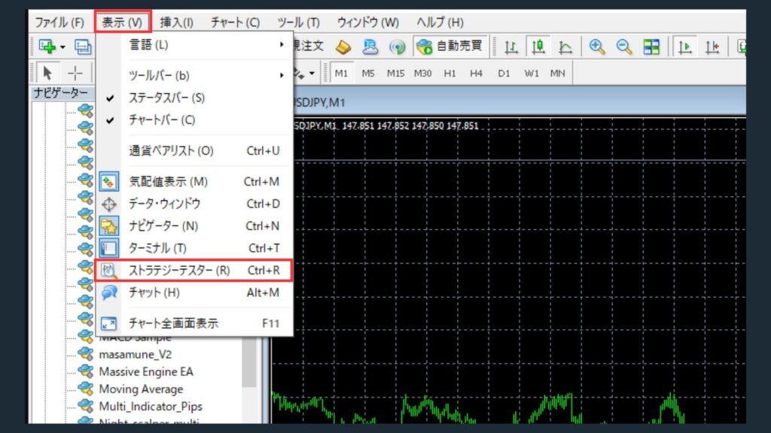Select チャート全画面表示 entry
Viewport: 771px width, 433px height.
(194, 323)
